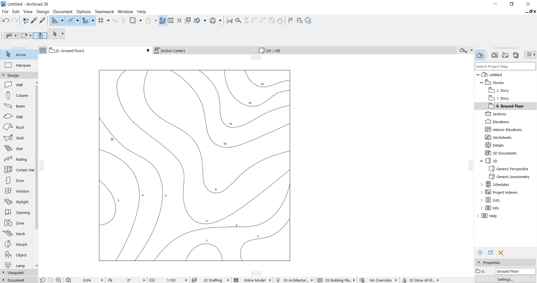Click the Undo arrow icon
537x283 pixels.
point(6,20)
